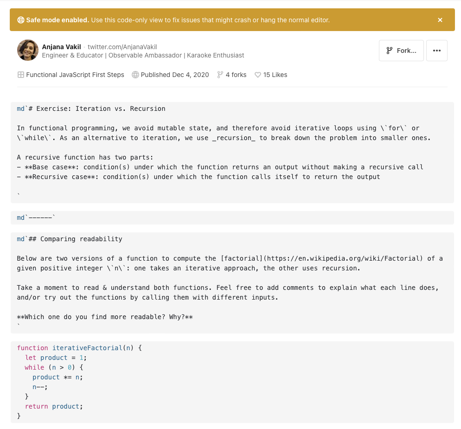The height and width of the screenshot is (429, 461).
Task: Open the Functional JavaScript First Steps collection
Action: [75, 75]
